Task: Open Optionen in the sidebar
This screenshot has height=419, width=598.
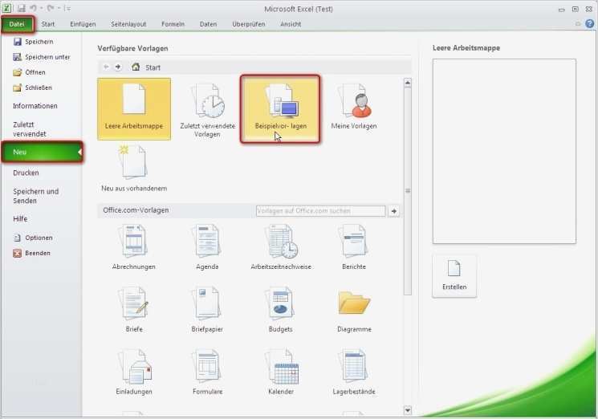Action: 33,238
